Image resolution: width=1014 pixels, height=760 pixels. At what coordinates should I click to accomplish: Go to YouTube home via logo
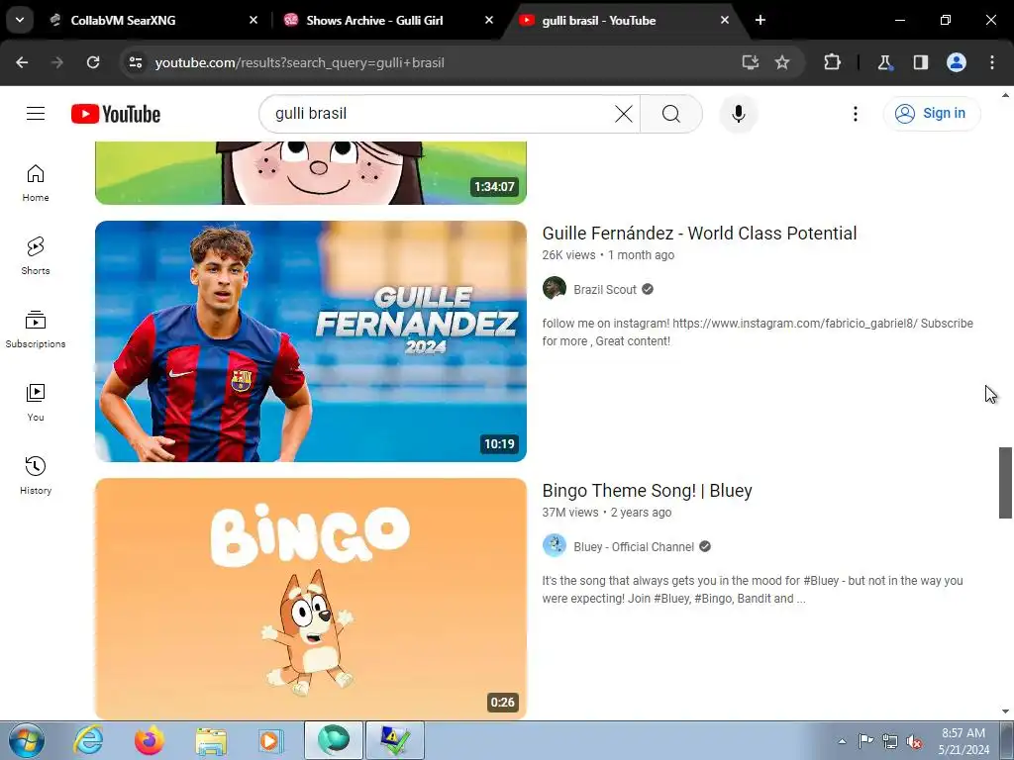click(116, 114)
